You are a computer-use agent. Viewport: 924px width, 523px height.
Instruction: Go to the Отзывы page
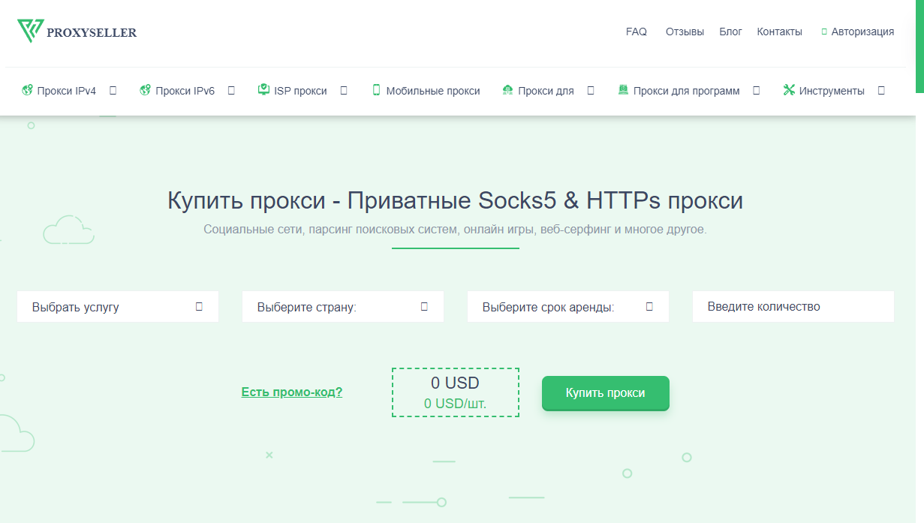click(685, 32)
